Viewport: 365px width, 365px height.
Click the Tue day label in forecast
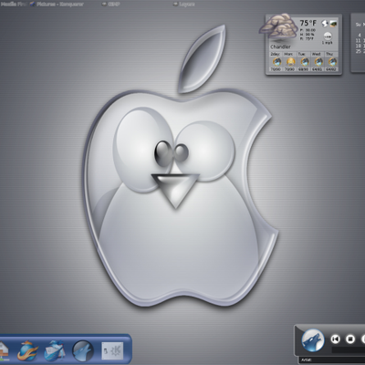[x=301, y=54]
